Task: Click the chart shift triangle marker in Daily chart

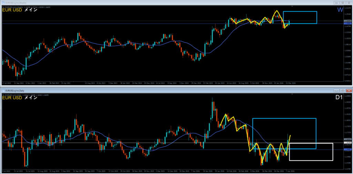Action: [292, 94]
